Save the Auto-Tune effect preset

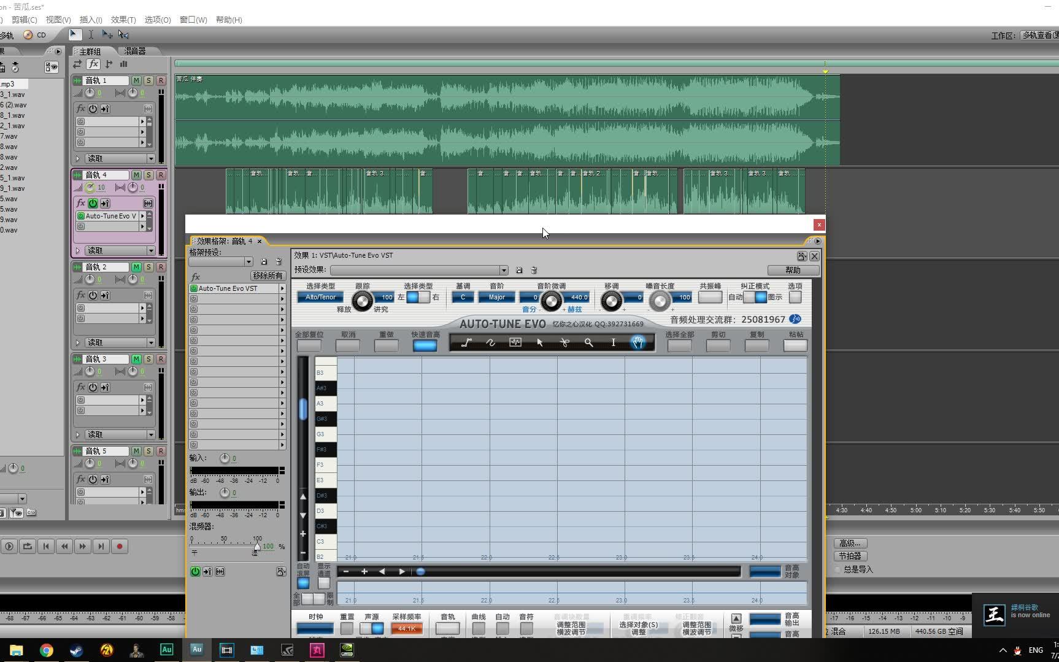(519, 270)
